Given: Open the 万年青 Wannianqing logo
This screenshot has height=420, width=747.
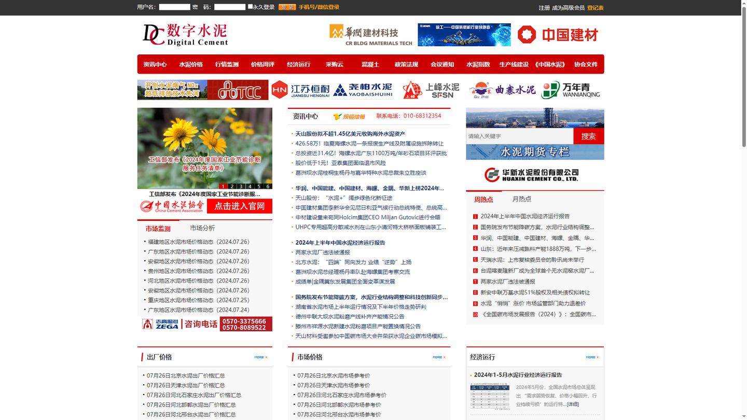Looking at the screenshot, I should click(571, 90).
